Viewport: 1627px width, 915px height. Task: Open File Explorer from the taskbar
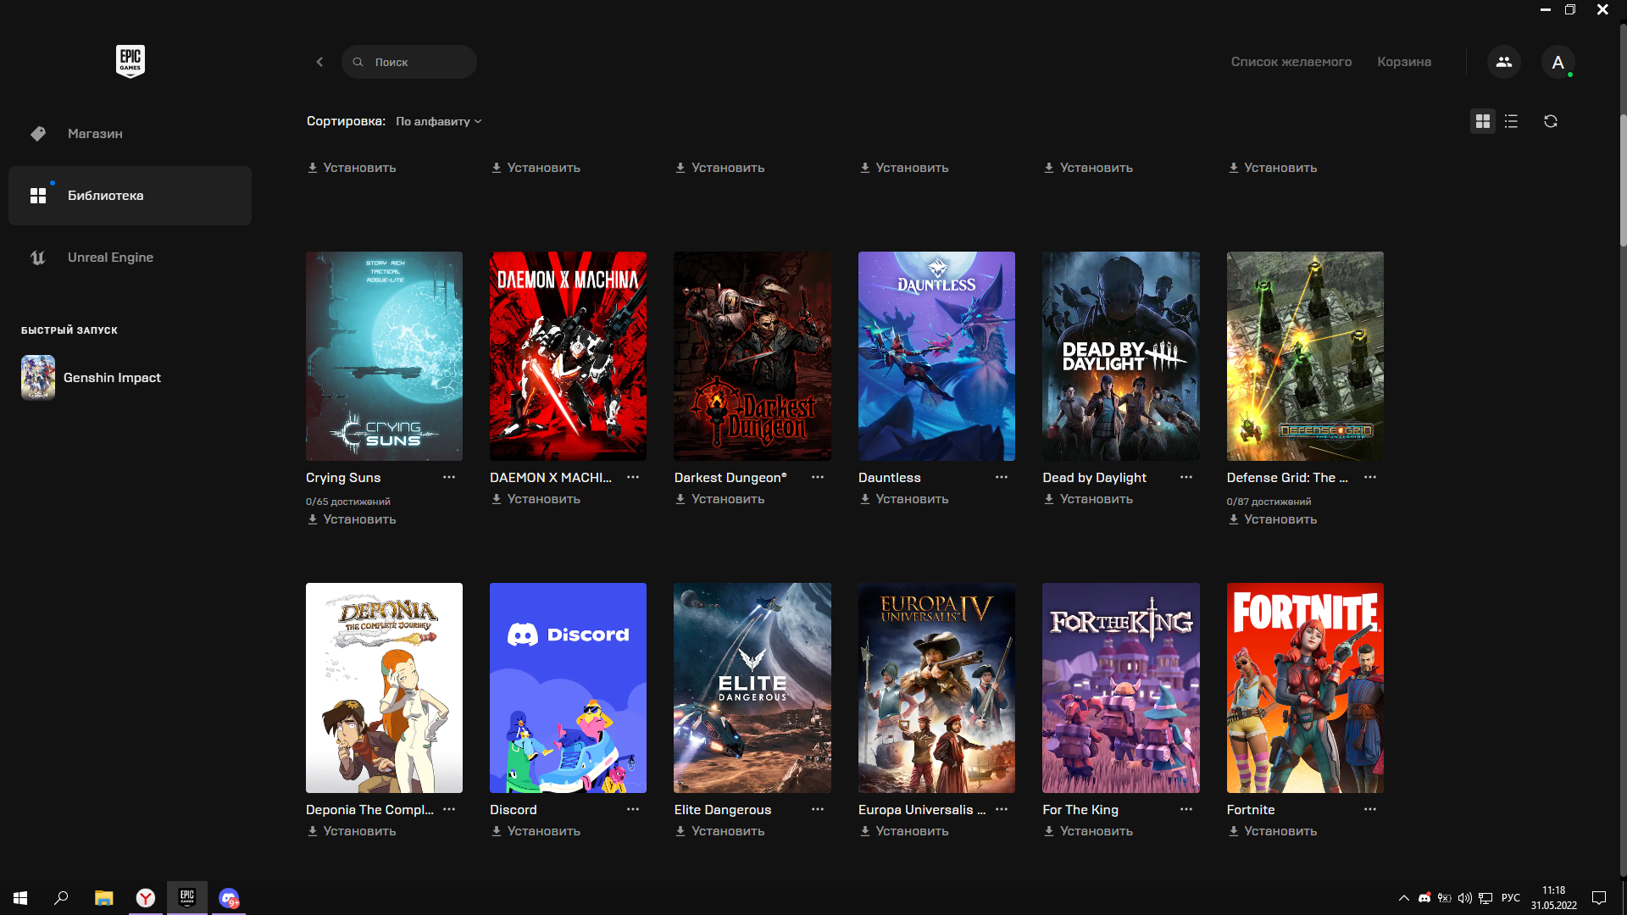pyautogui.click(x=103, y=898)
